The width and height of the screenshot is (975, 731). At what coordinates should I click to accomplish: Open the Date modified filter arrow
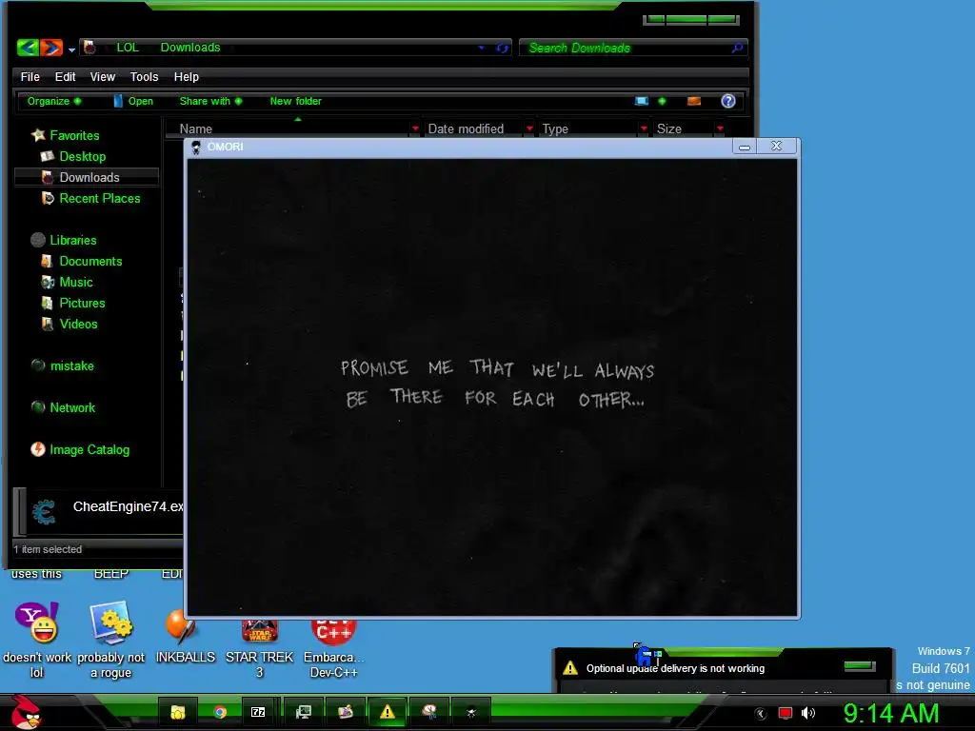click(529, 128)
